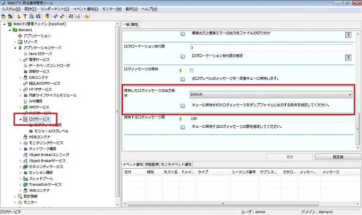Click the green JMSサービス icon
The width and height of the screenshot is (362, 215).
[25, 107]
